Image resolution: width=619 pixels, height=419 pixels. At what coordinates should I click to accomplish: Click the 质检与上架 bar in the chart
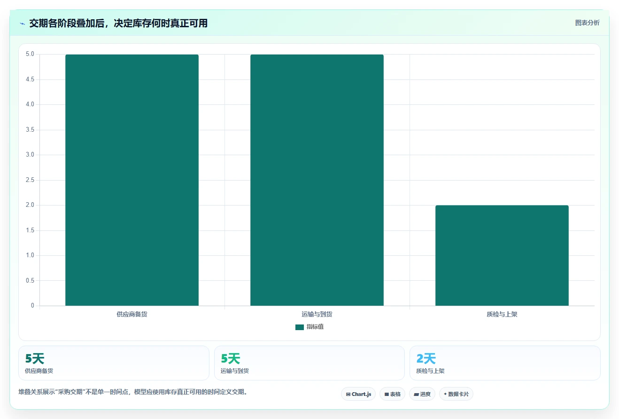[502, 255]
